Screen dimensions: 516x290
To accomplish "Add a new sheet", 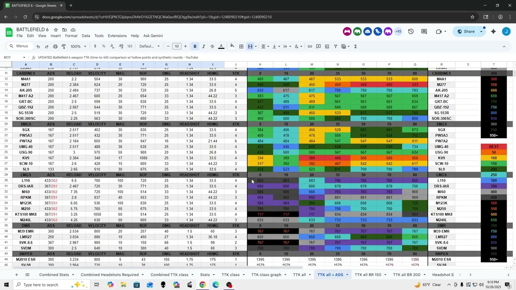I will (x=17, y=275).
